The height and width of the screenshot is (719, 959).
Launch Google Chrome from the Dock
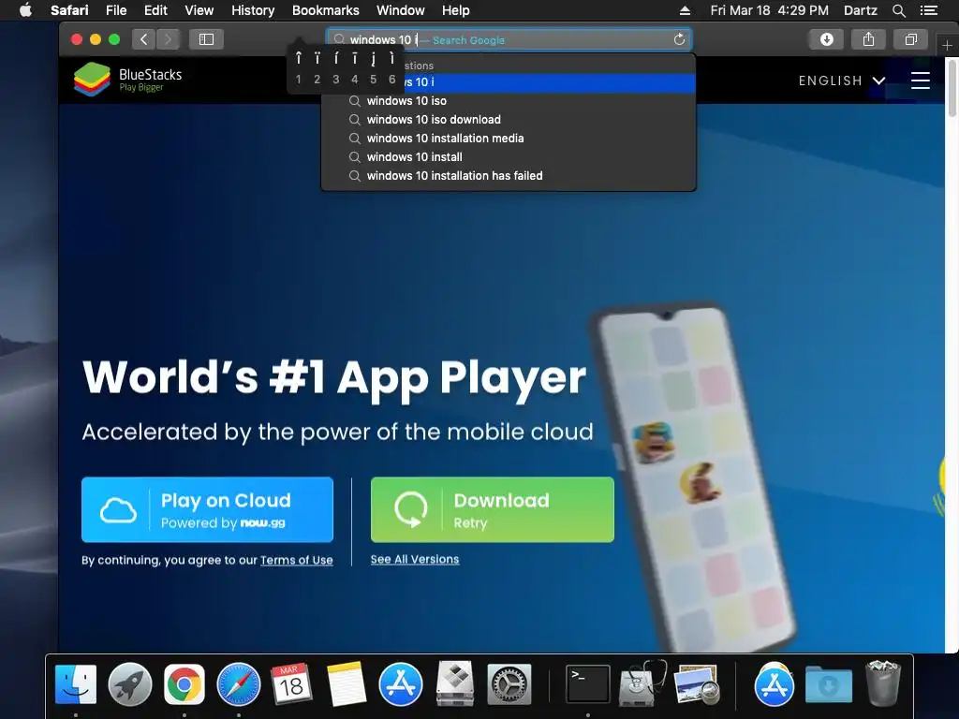tap(184, 683)
